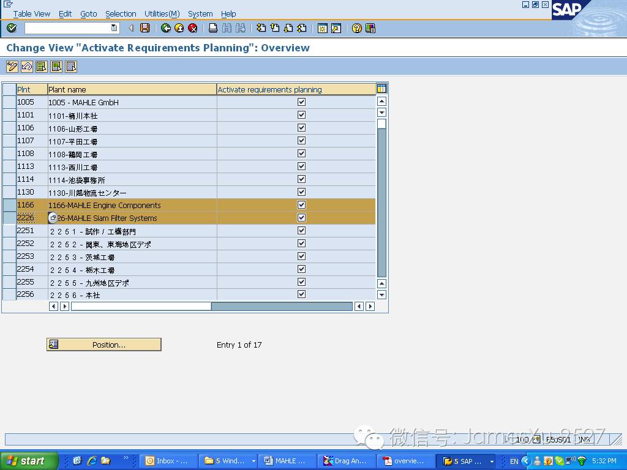This screenshot has height=470, width=627.
Task: Collapse the command field arrow
Action: (x=131, y=28)
